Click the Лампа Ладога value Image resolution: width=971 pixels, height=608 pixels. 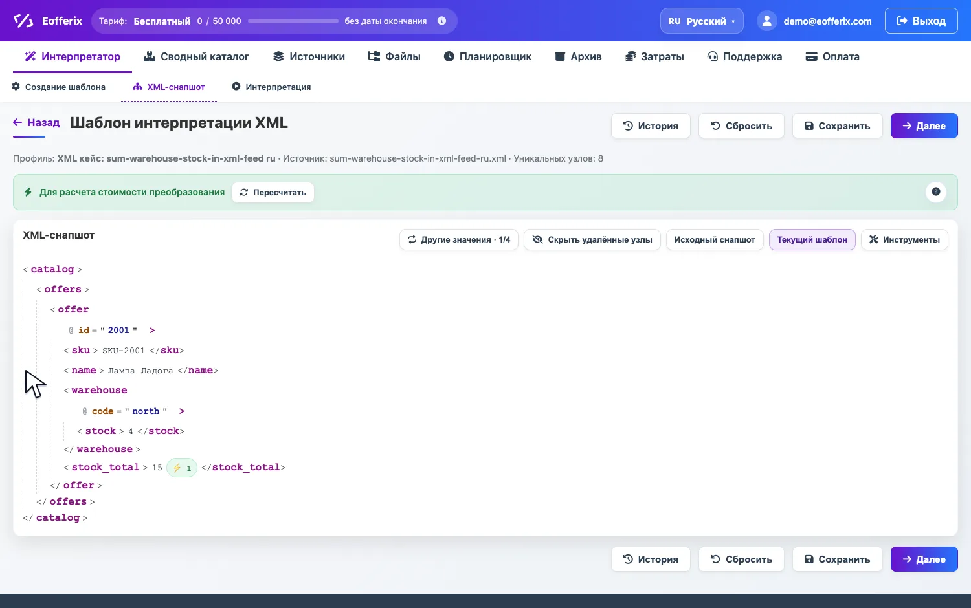click(140, 371)
